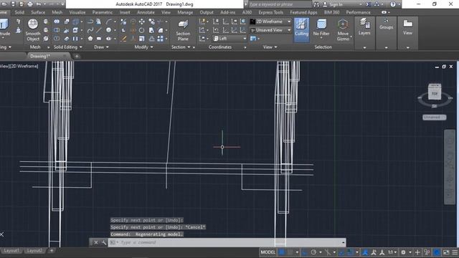Click the Solid Intersect icon in Solid Editing

coord(57,39)
